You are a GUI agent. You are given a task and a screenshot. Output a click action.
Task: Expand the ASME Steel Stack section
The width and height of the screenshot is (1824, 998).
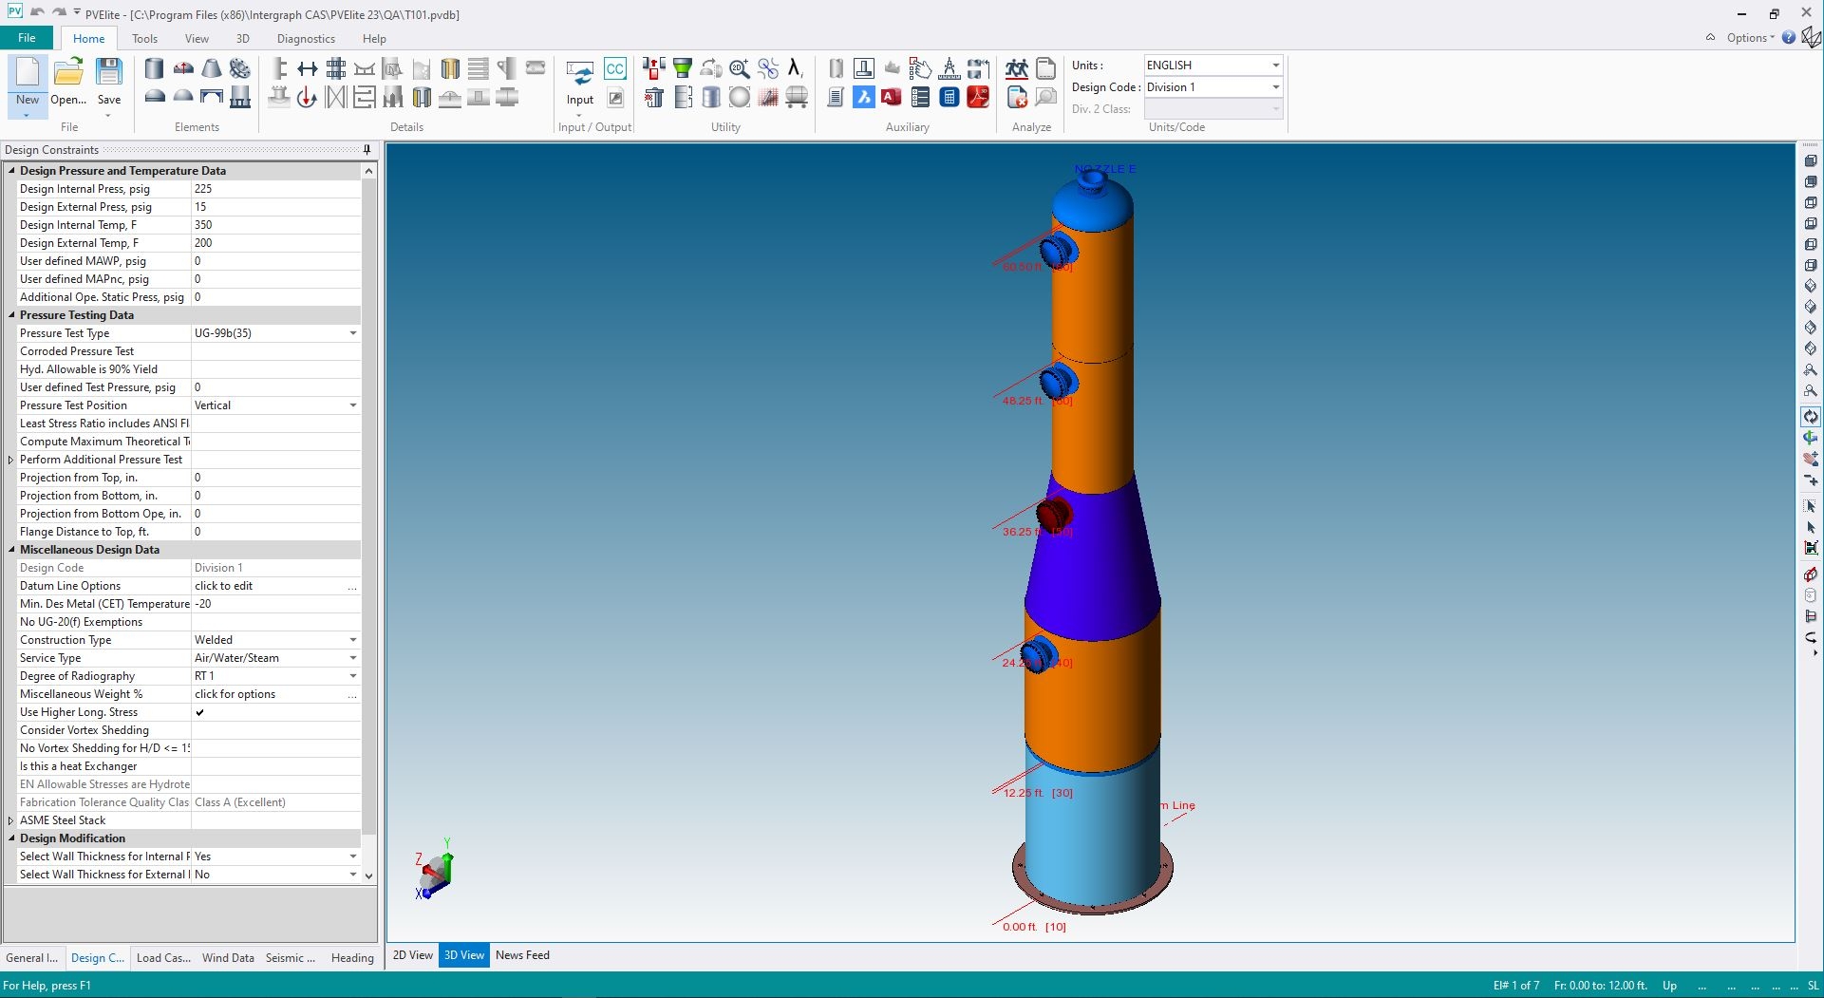click(10, 820)
